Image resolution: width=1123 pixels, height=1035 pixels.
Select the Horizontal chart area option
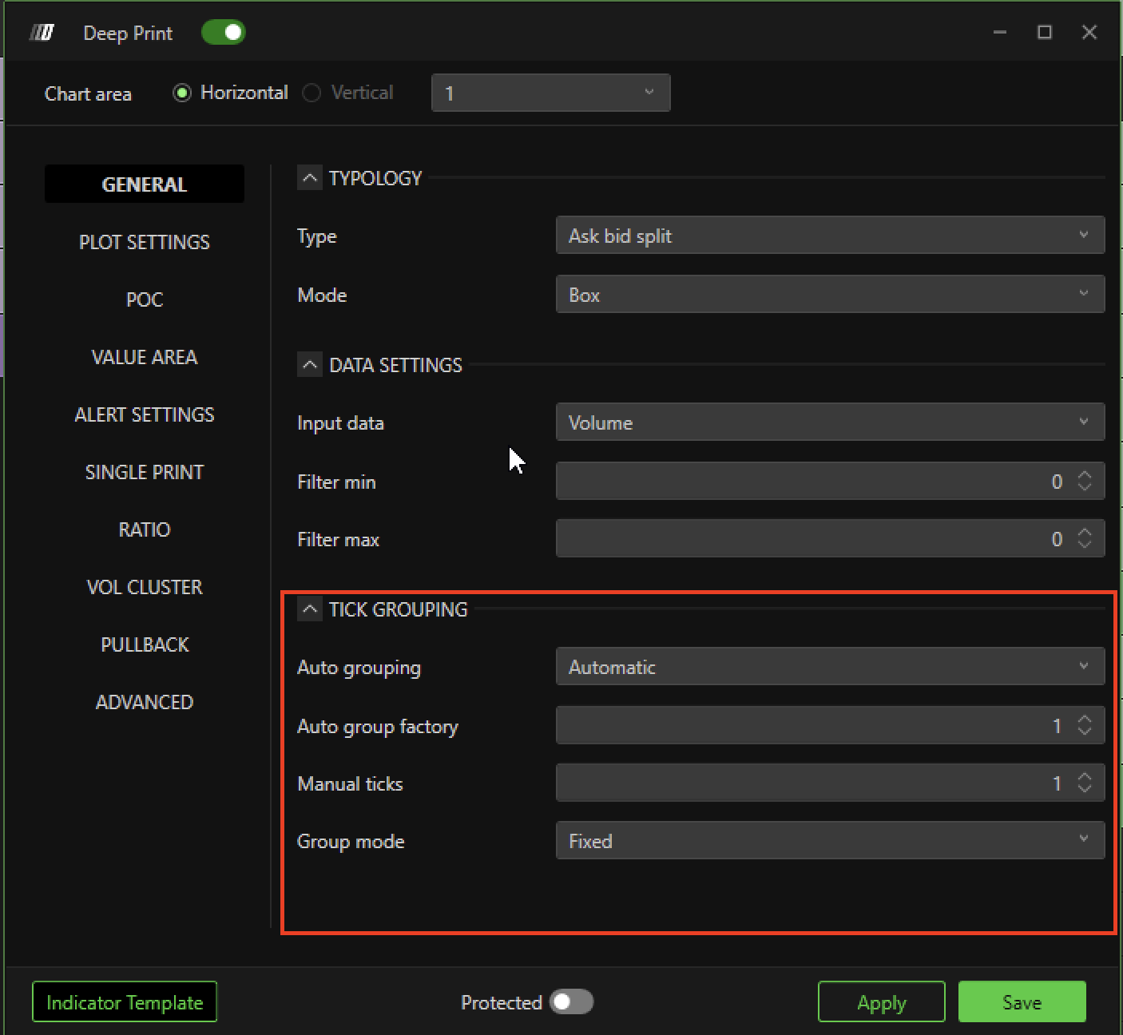[x=182, y=93]
